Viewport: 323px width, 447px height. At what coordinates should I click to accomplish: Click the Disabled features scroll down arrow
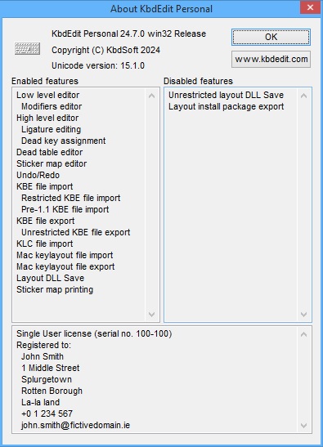[x=303, y=314]
